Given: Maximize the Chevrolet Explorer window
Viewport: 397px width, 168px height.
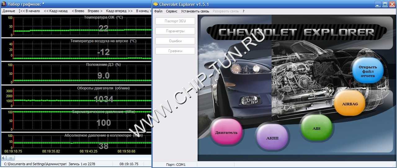Looking at the screenshot, I should [385, 4].
